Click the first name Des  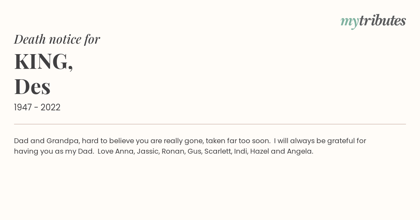(32, 87)
